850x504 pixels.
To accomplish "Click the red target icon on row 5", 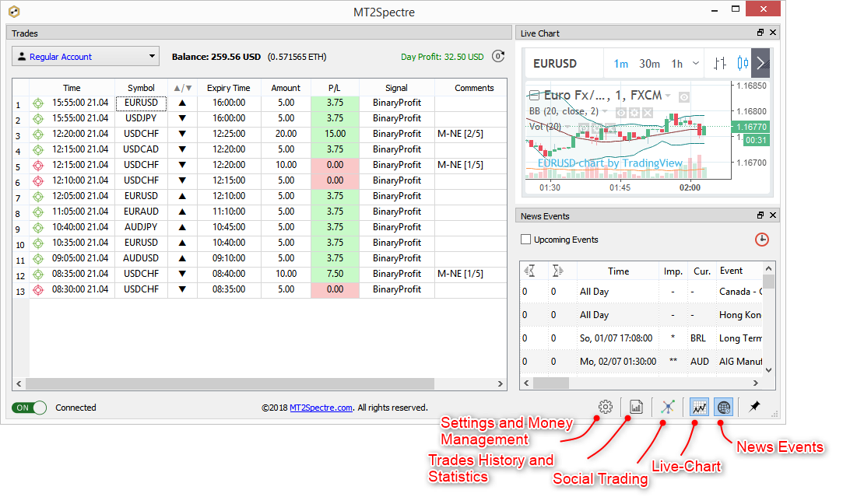I will coord(38,166).
